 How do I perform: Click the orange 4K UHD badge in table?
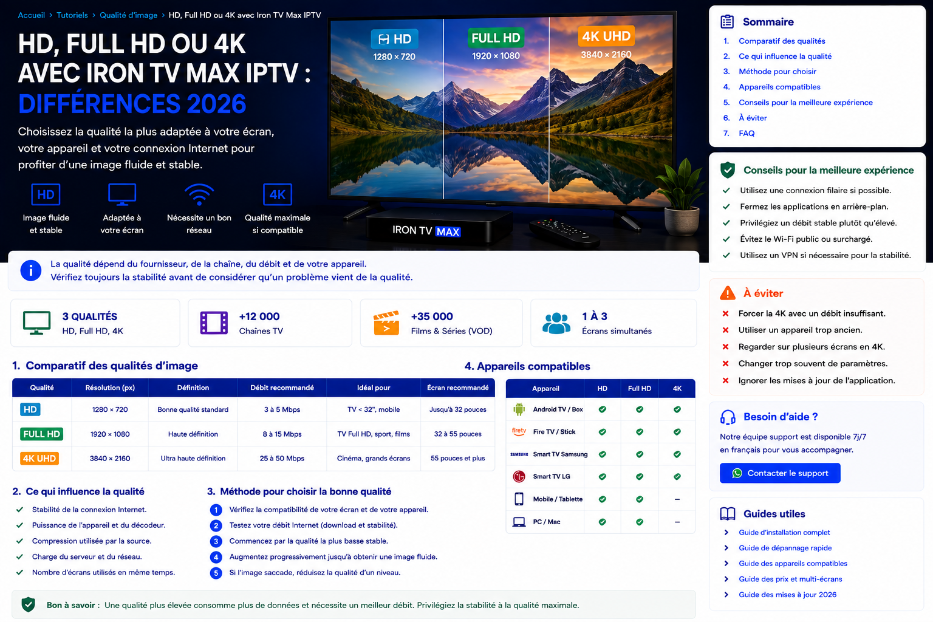(39, 458)
